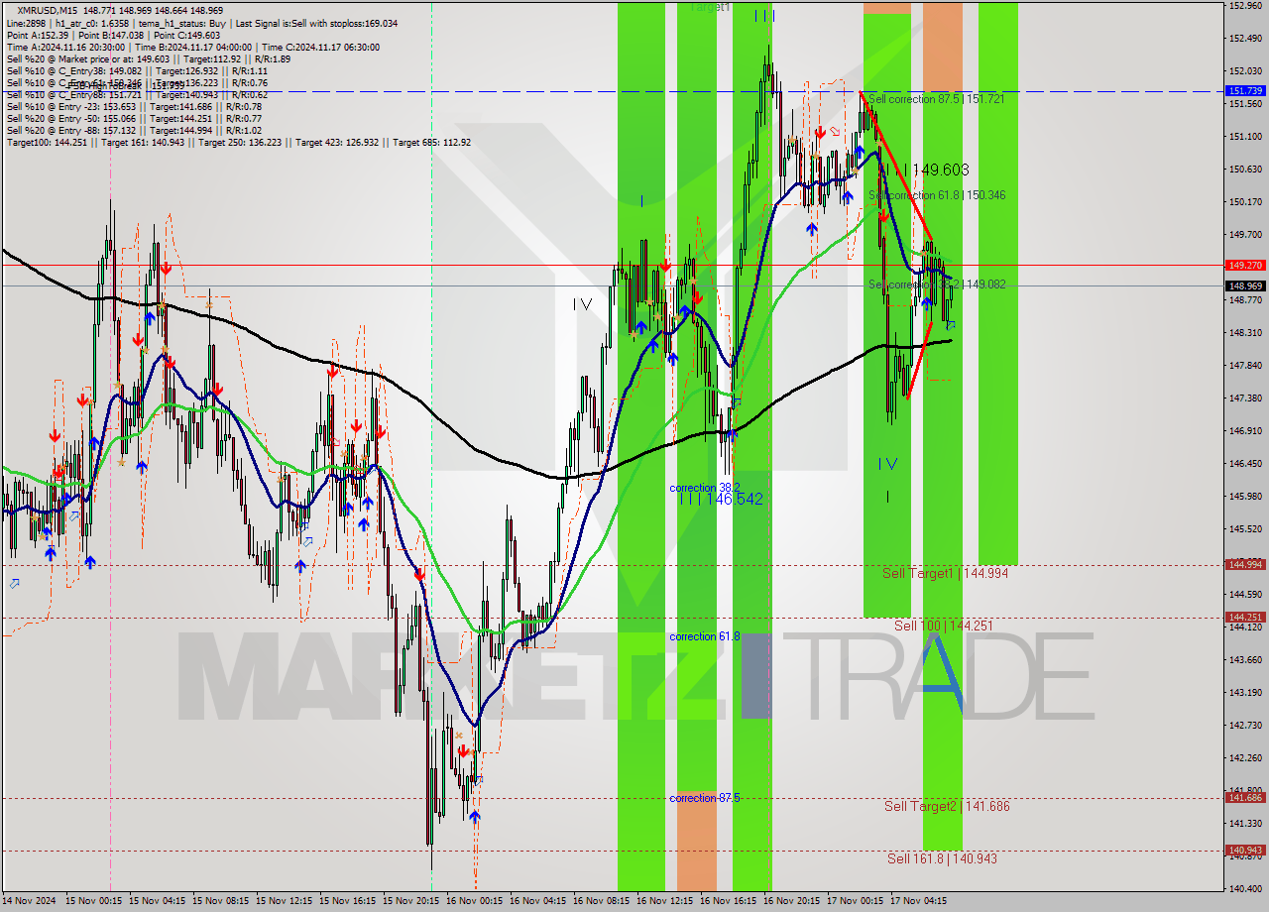Click the 150.630 price scale value
This screenshot has width=1269, height=912.
1245,170
